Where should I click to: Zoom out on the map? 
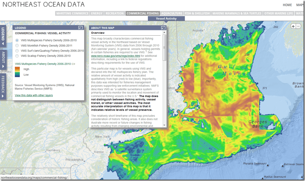[x=299, y=26]
